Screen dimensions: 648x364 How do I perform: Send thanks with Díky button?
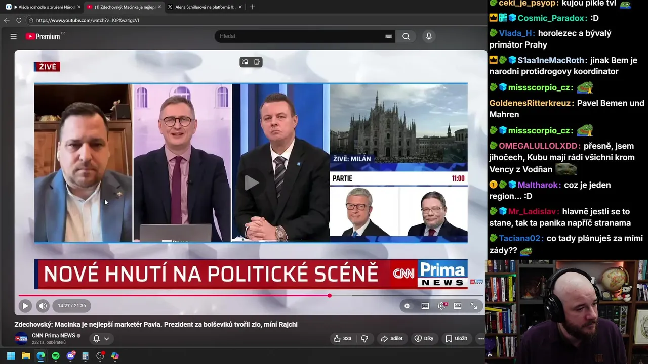pyautogui.click(x=424, y=338)
